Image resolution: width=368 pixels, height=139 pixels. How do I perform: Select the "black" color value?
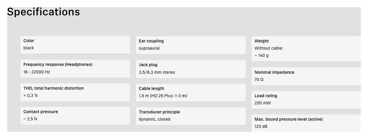tap(29, 48)
